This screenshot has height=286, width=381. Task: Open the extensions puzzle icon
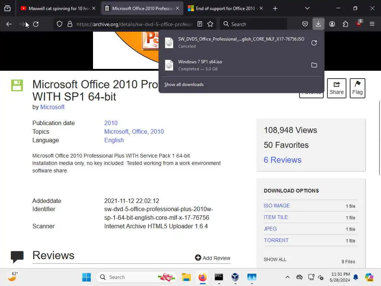[345, 24]
